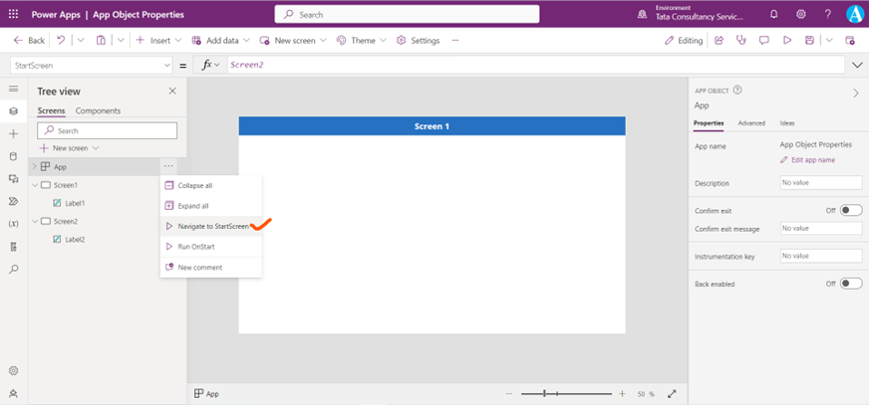Open the settings gear in header
869x405 pixels.
[x=801, y=14]
